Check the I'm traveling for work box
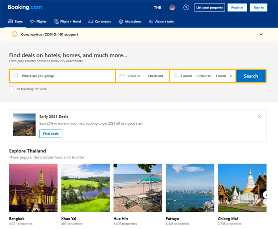278x229 pixels. (12, 89)
